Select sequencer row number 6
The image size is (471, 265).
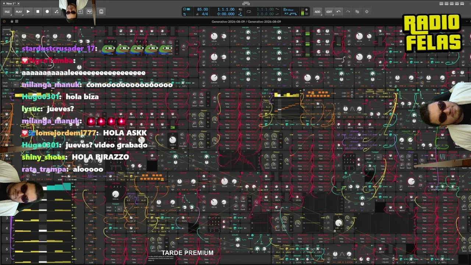(x=7, y=249)
